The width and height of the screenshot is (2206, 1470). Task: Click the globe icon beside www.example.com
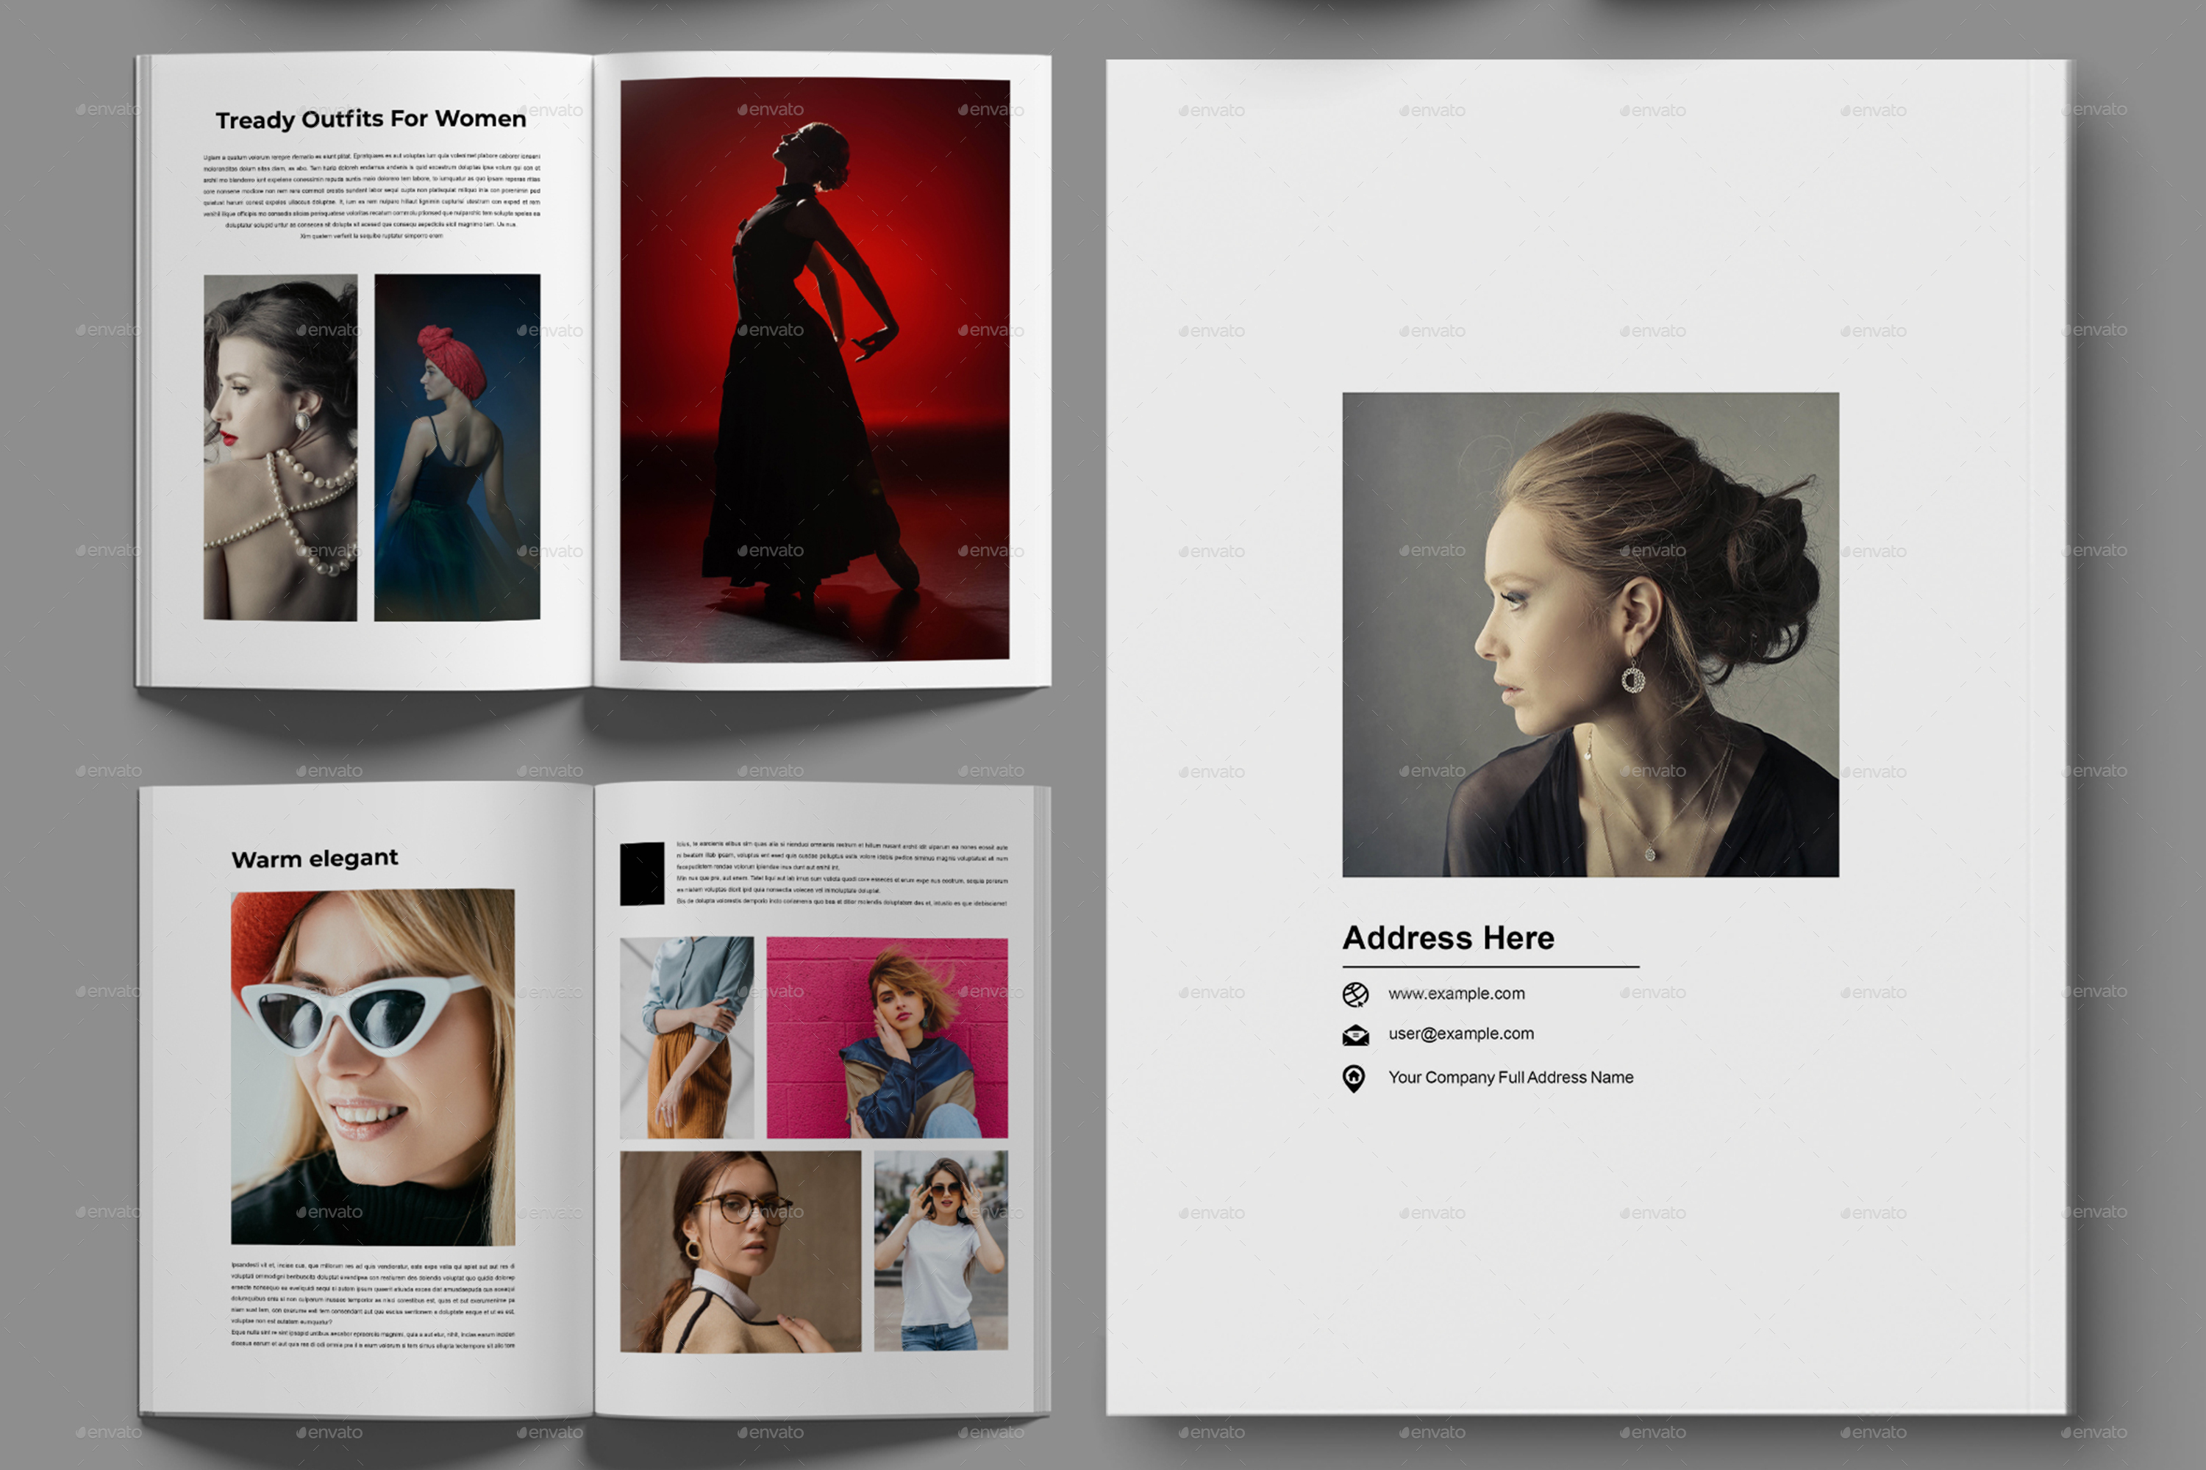1355,994
